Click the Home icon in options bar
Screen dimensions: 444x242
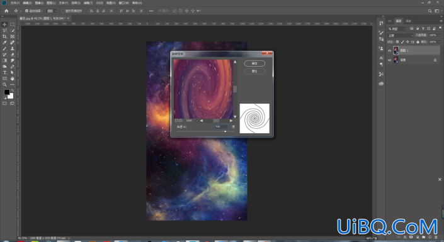[6, 11]
